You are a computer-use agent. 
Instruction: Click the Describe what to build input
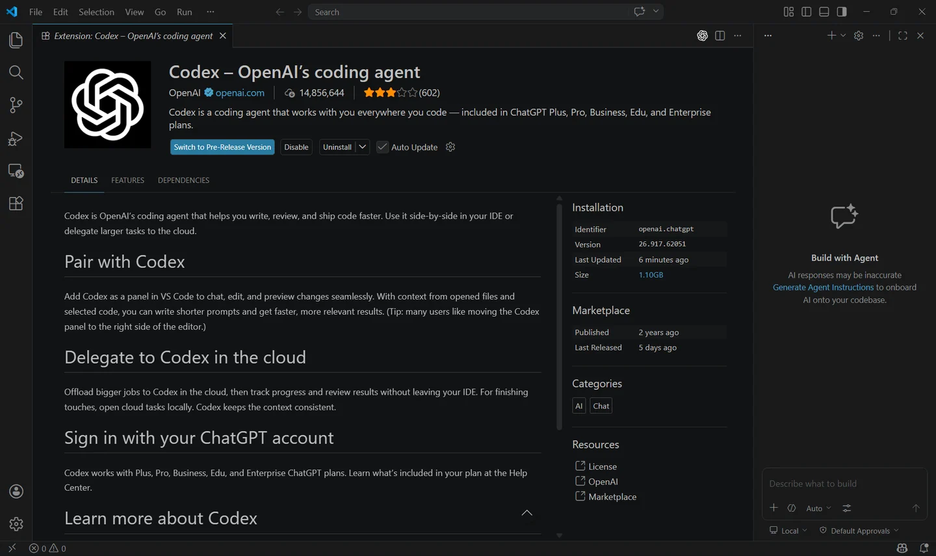pos(844,483)
